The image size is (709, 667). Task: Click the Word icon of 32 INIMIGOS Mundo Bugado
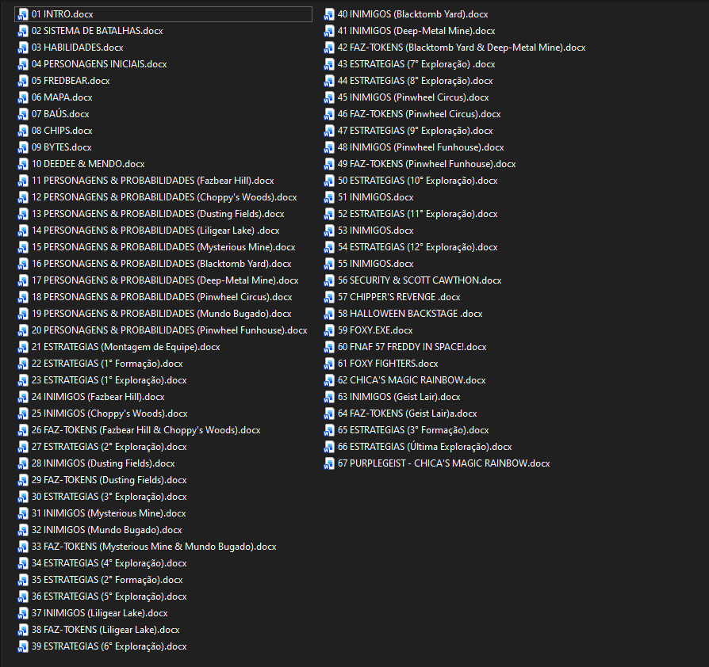tap(23, 530)
